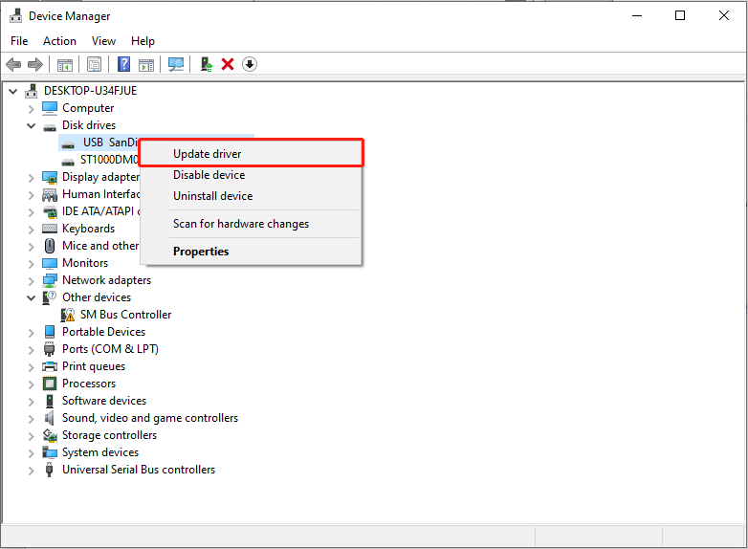Click the Forward arrow toolbar icon

point(34,64)
